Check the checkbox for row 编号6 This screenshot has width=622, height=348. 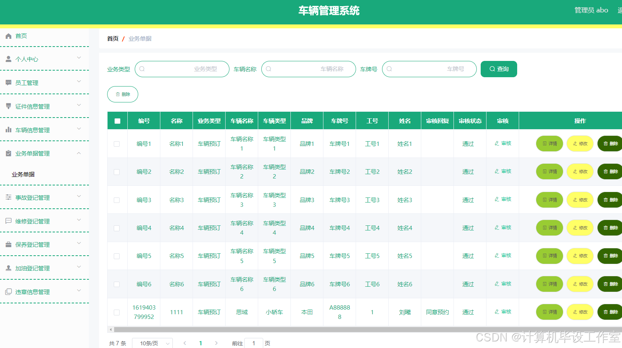[116, 284]
